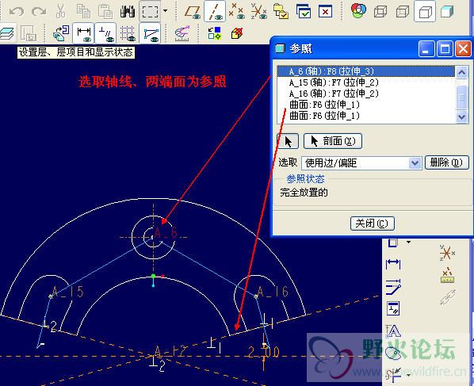Click the reference list scrollbar thumb
474x386 pixels.
click(x=461, y=97)
